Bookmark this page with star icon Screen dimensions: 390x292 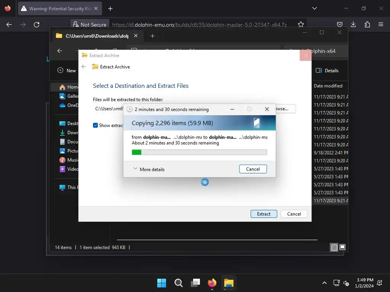(301, 24)
